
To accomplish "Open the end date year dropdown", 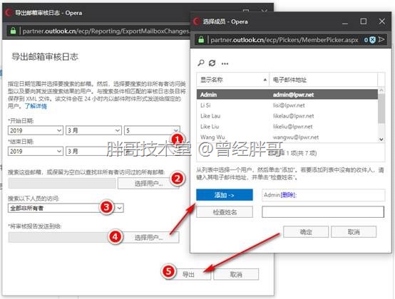I will pos(36,151).
